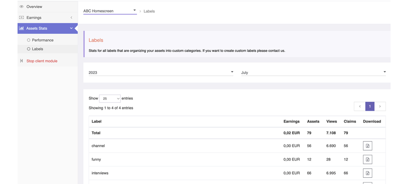Click the Earnings money icon
Screen dimensions: 408x184
pyautogui.click(x=22, y=18)
